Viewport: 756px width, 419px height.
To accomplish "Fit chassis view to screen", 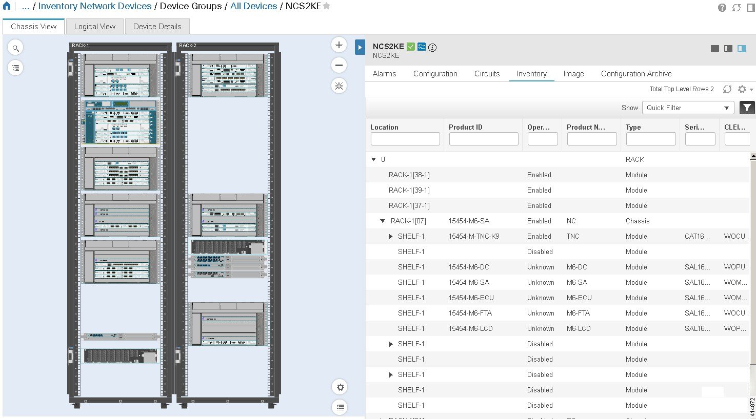I will coord(339,86).
